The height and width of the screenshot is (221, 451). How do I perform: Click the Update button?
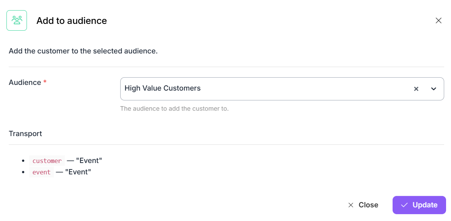[419, 205]
